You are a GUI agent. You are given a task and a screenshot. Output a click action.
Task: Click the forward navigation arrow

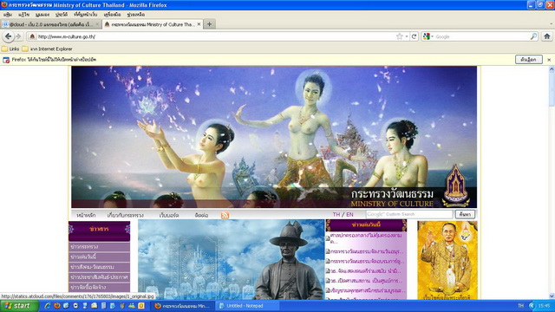pos(18,36)
